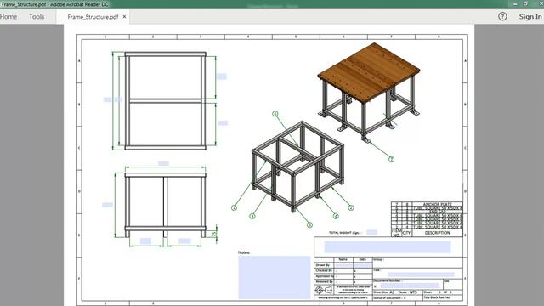The height and width of the screenshot is (306, 544).
Task: Minimize the Acrobat Reader window
Action: pos(515,3)
